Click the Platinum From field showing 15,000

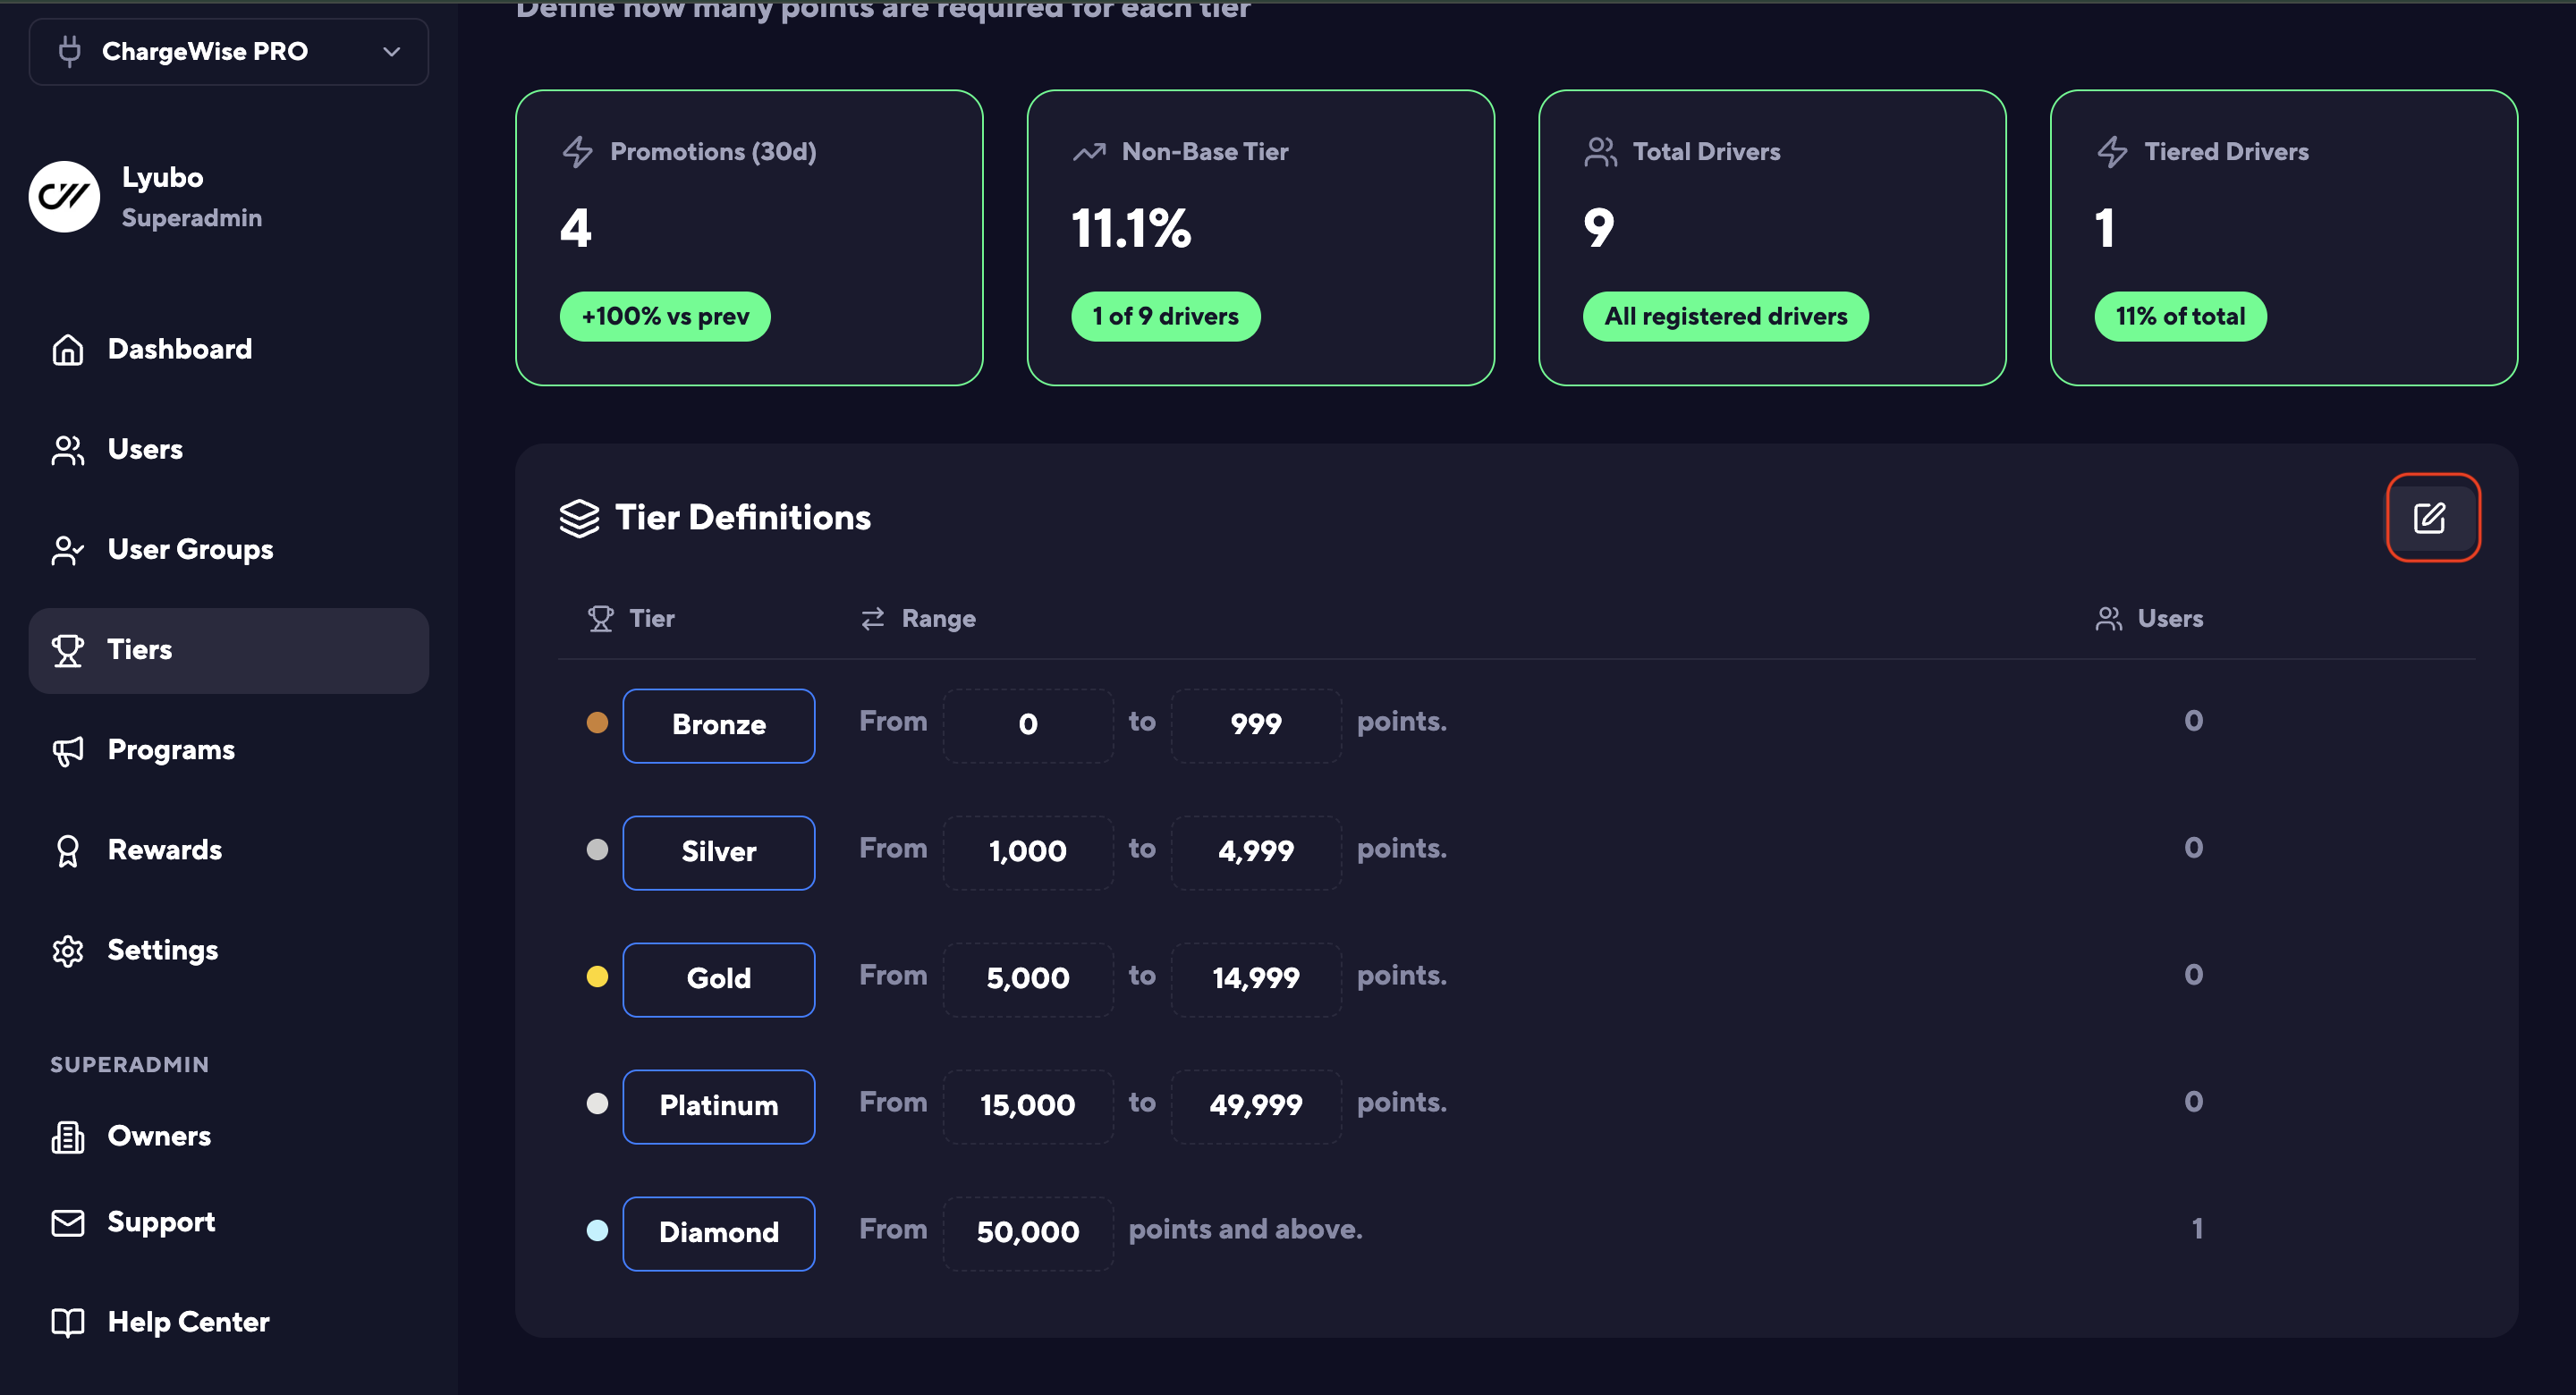1027,1106
